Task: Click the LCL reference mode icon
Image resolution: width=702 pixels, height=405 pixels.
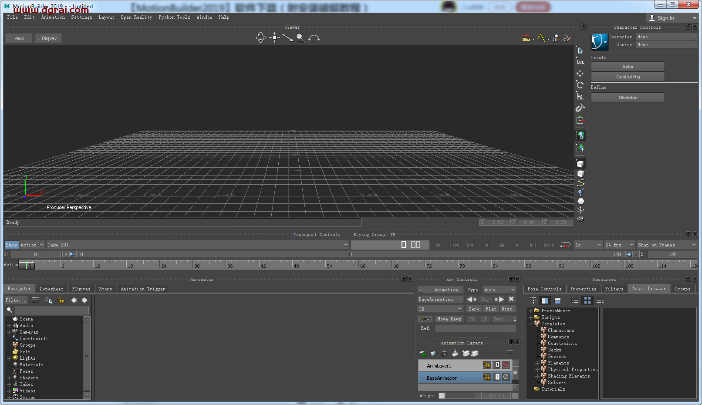Action: pyautogui.click(x=580, y=62)
